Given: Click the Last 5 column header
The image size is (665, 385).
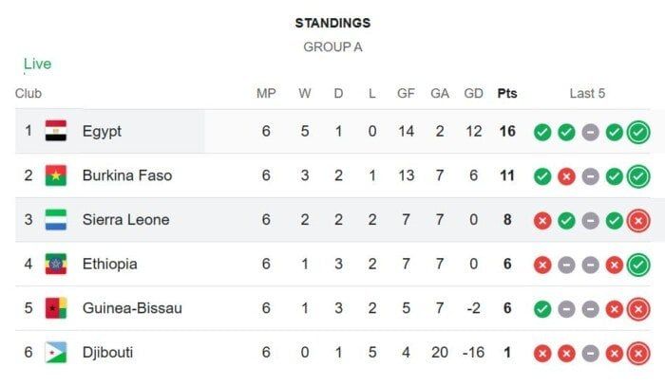Looking at the screenshot, I should (587, 93).
